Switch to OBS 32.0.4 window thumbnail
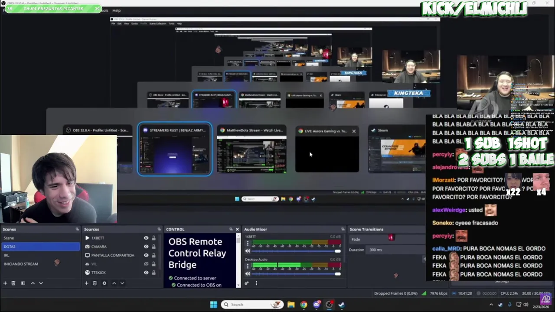Viewport: 555px width, 312px height. point(98,149)
